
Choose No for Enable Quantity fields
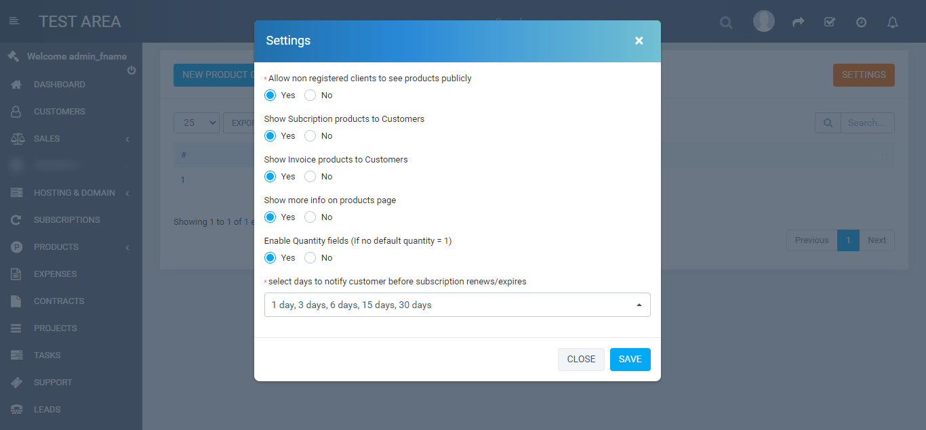tap(310, 258)
